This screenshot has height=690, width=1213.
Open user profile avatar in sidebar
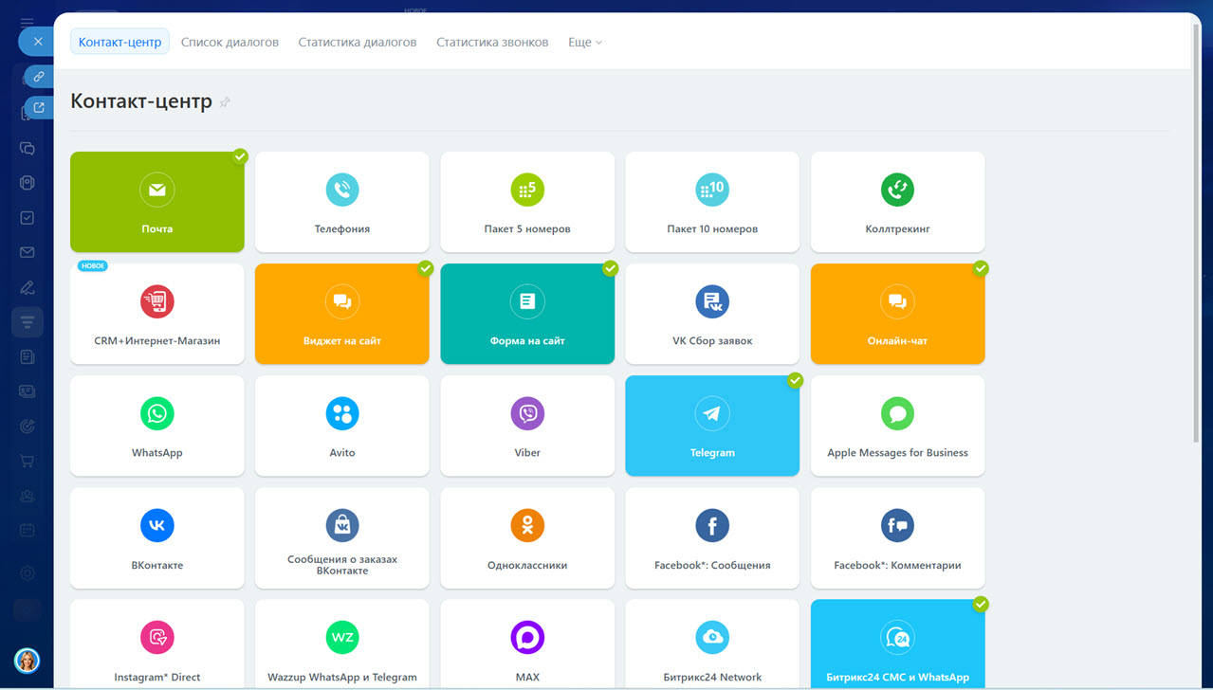(27, 660)
